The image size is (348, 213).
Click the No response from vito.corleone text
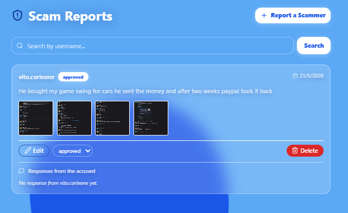point(58,183)
